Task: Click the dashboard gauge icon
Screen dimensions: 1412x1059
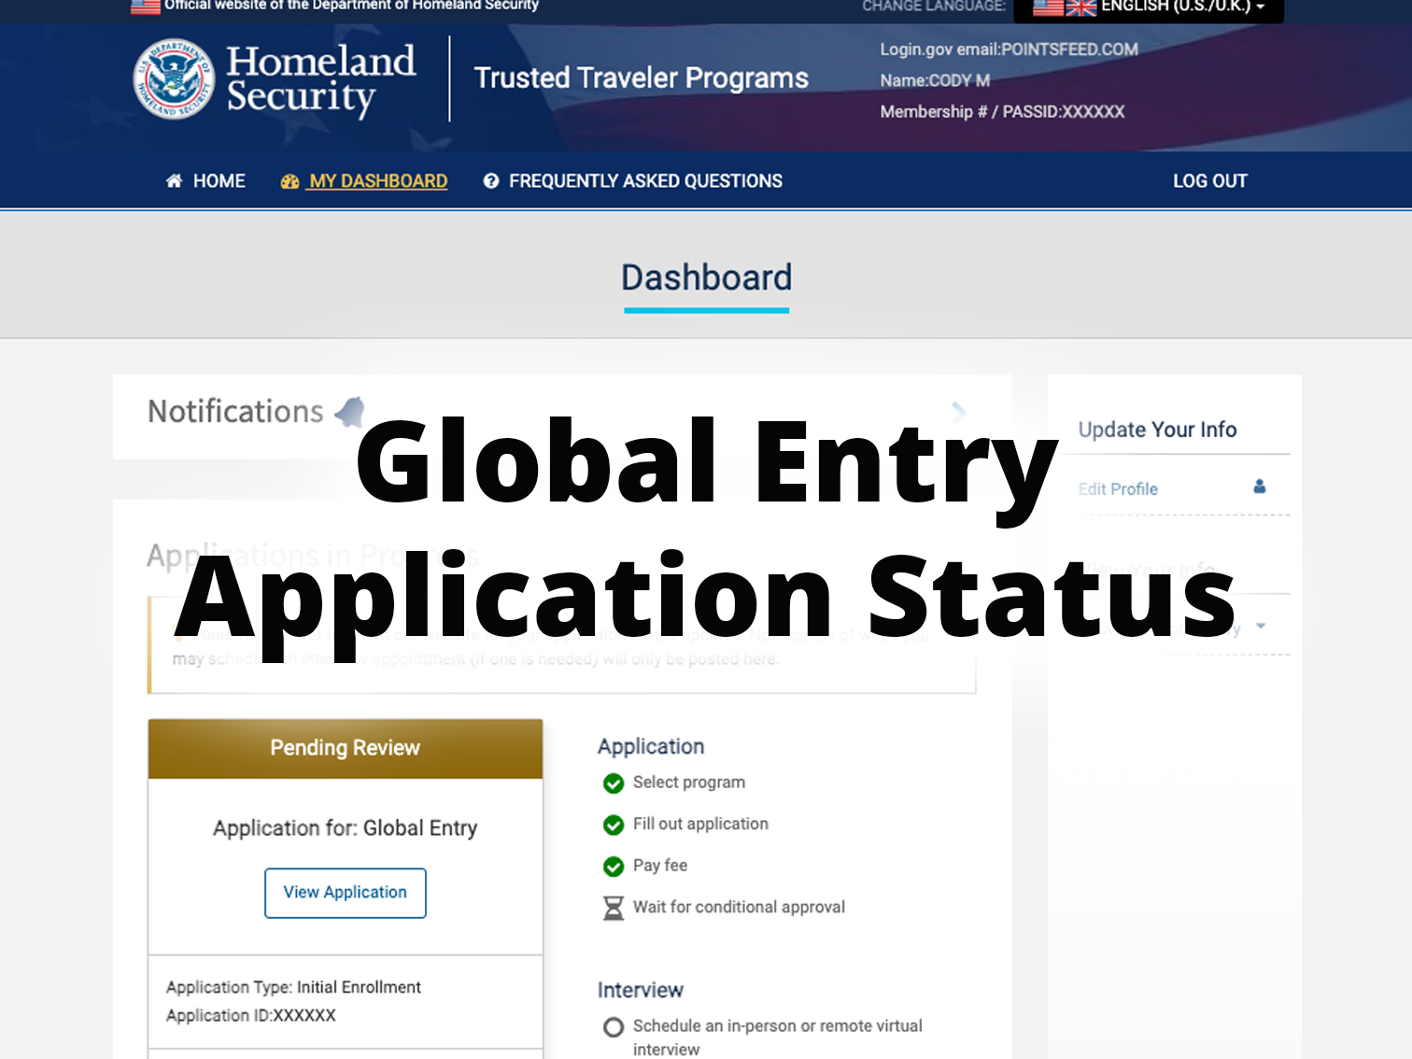Action: click(289, 182)
